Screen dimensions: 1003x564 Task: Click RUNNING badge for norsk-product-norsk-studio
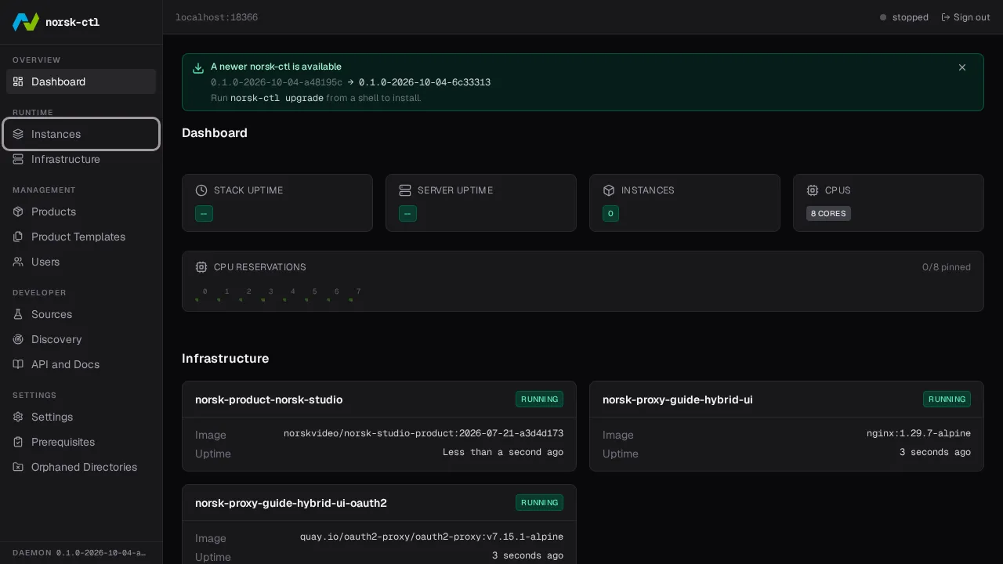[539, 399]
